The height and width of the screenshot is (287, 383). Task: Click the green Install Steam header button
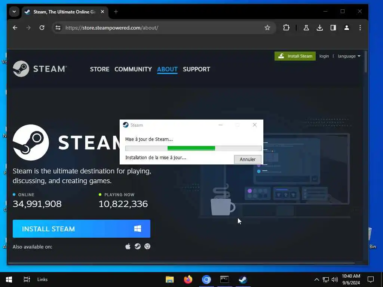(x=295, y=56)
